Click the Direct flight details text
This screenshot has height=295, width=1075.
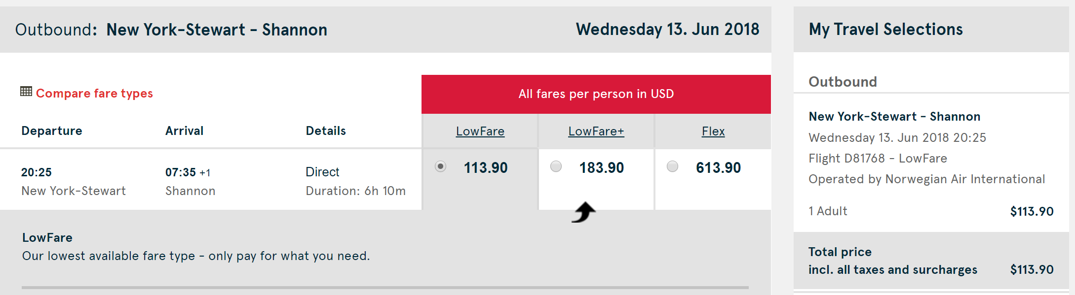[322, 172]
